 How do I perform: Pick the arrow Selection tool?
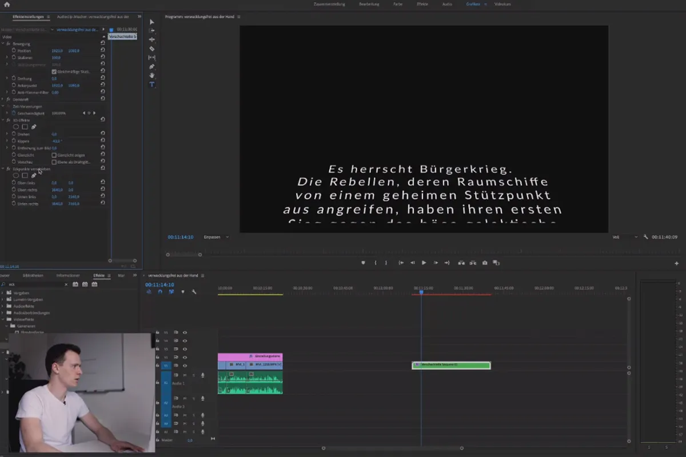coord(152,22)
